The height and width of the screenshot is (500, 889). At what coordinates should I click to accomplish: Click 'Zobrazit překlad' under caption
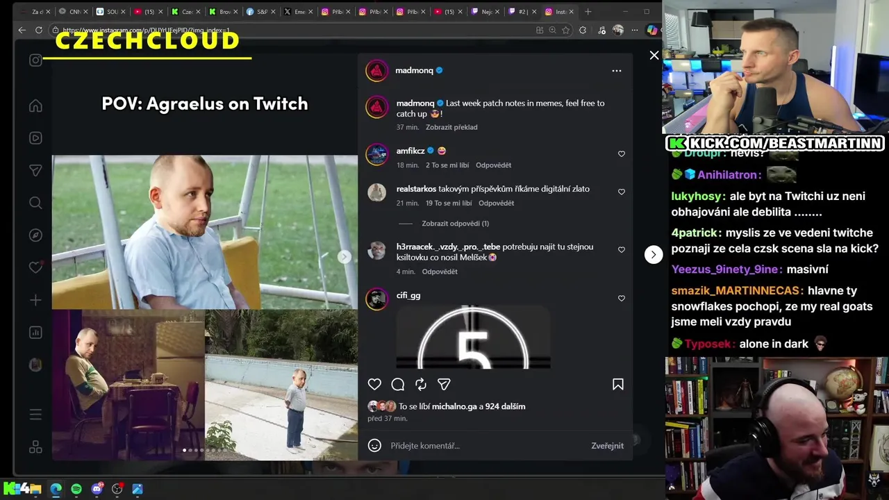tap(451, 127)
